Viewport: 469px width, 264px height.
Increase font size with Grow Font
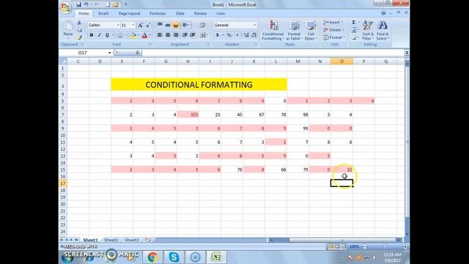140,25
